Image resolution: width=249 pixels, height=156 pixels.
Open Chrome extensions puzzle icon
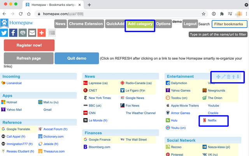click(222, 14)
